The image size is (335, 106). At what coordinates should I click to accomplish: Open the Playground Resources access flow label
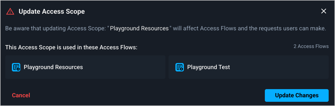53,67
